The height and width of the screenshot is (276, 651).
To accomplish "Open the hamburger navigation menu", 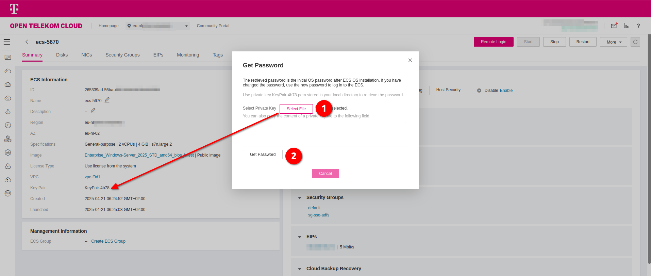I will click(x=7, y=42).
